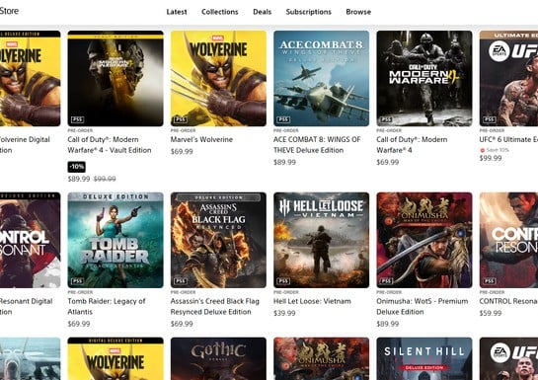
Task: Open UFC 6 Ultimate Edition cover art
Action: (508, 79)
